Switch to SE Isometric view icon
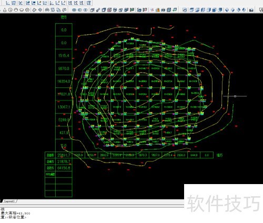Image resolution: width=263 pixels, height=223 pixels. pos(232,10)
